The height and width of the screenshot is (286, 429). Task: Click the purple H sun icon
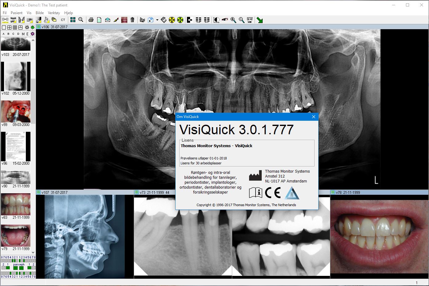33,34
